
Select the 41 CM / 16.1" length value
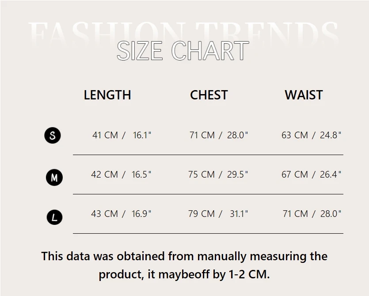pos(122,135)
